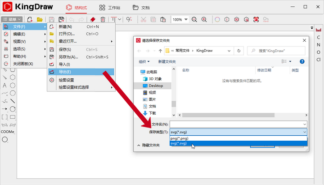Open the 菜单 dropdown button
Image resolution: width=324 pixels, height=185 pixels.
click(x=12, y=19)
